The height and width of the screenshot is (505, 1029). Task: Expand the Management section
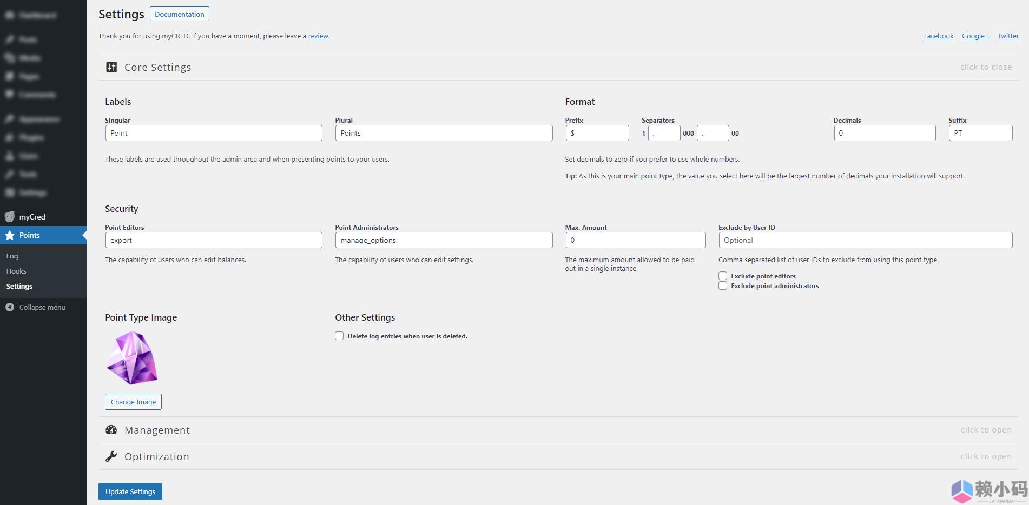pos(986,430)
